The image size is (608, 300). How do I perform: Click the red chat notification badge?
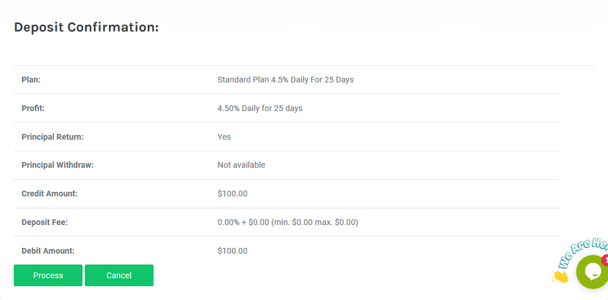[605, 259]
